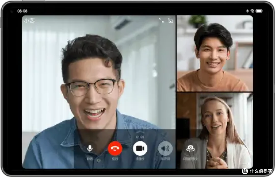
Task: Toggle the speaker output button
Action: coord(165,149)
